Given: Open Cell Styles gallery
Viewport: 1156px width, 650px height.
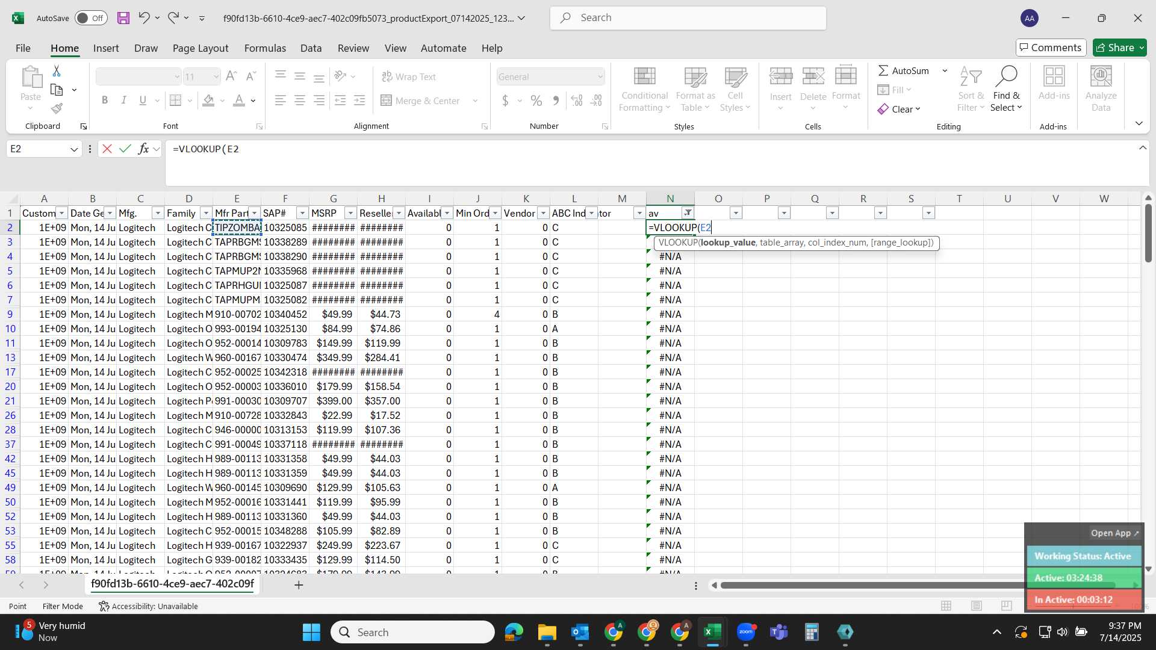Looking at the screenshot, I should pyautogui.click(x=735, y=89).
